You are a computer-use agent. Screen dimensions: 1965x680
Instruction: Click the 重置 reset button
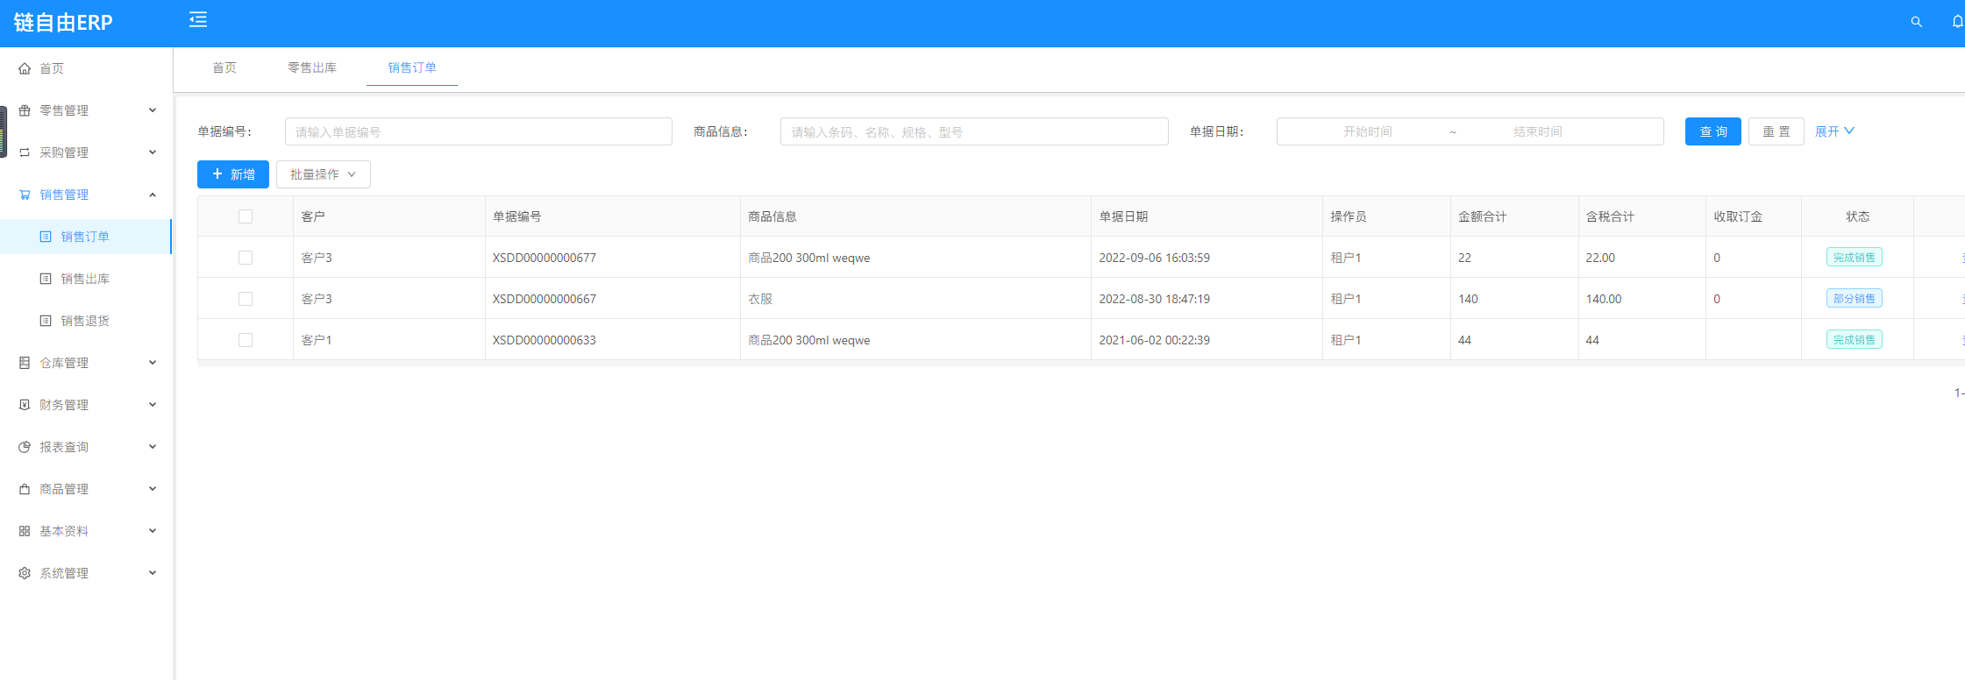[1776, 131]
